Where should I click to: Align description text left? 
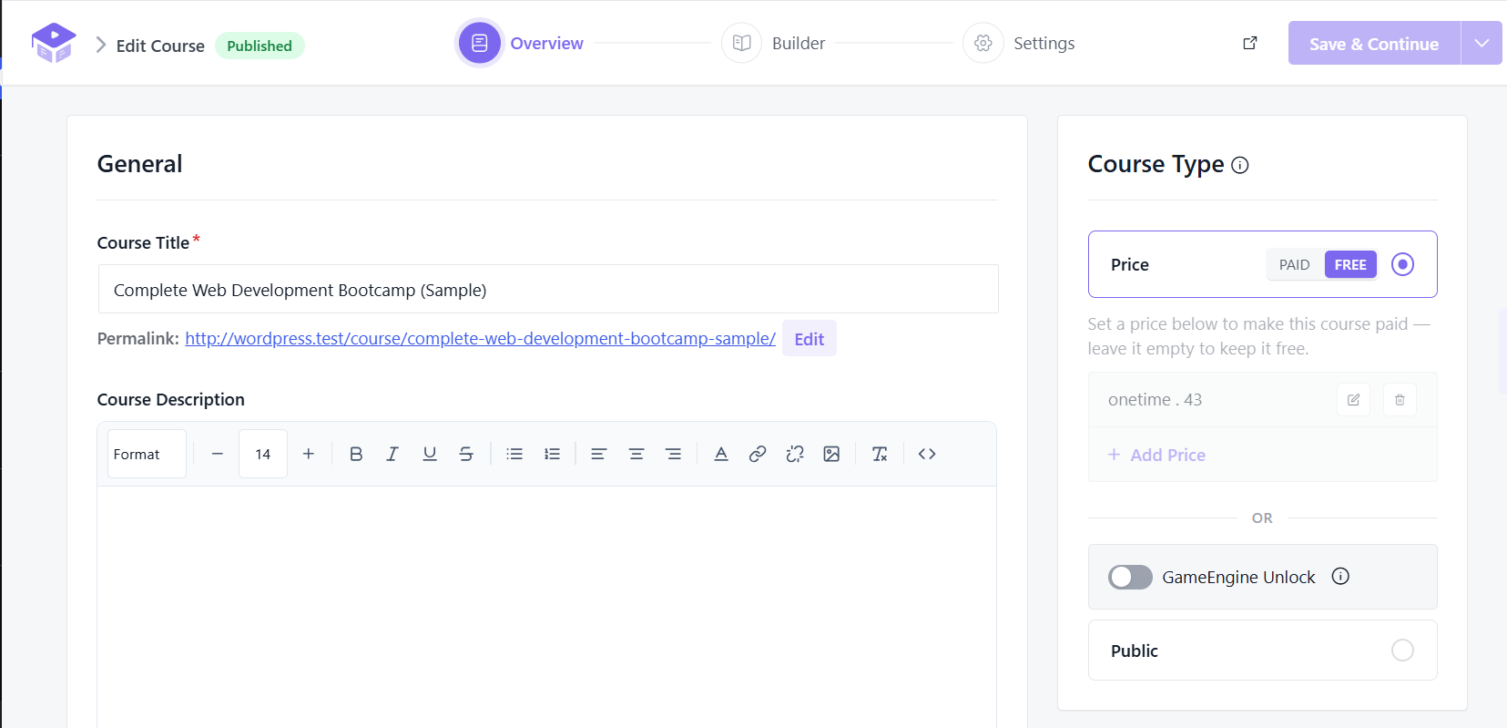click(598, 454)
